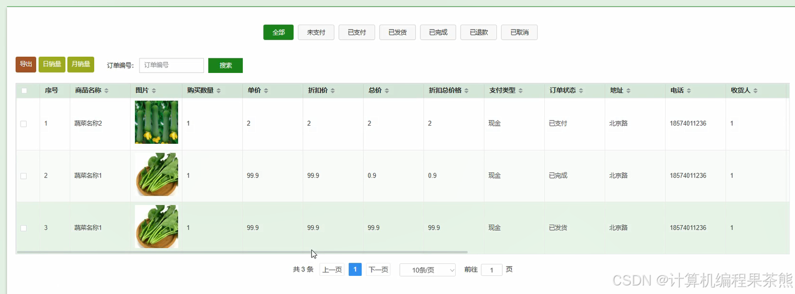Open the spinach image in row 3

click(157, 227)
